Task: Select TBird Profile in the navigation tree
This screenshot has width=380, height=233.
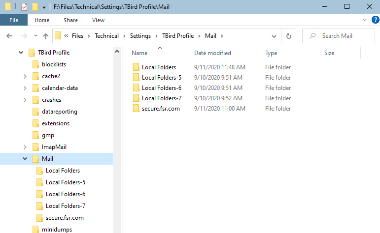Action: pyautogui.click(x=54, y=53)
